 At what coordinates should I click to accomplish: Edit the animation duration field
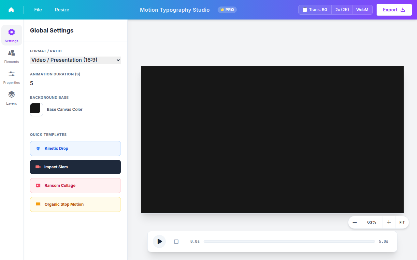tap(75, 83)
